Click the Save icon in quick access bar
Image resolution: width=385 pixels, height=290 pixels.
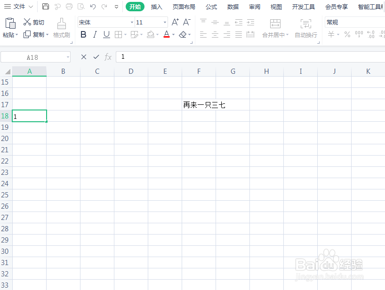point(46,7)
